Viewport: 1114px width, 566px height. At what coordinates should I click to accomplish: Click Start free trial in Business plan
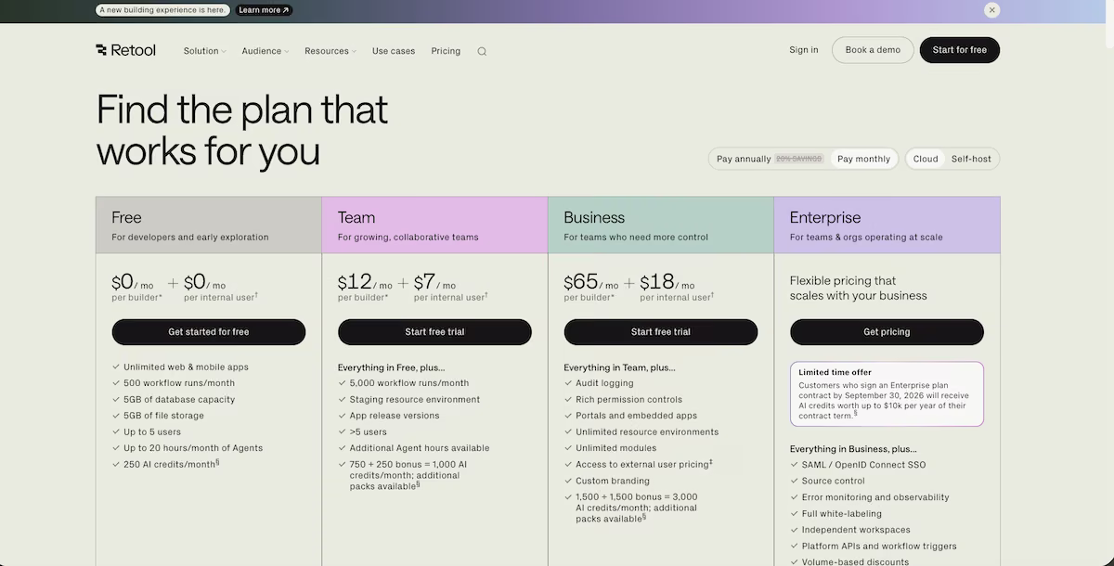pyautogui.click(x=661, y=332)
